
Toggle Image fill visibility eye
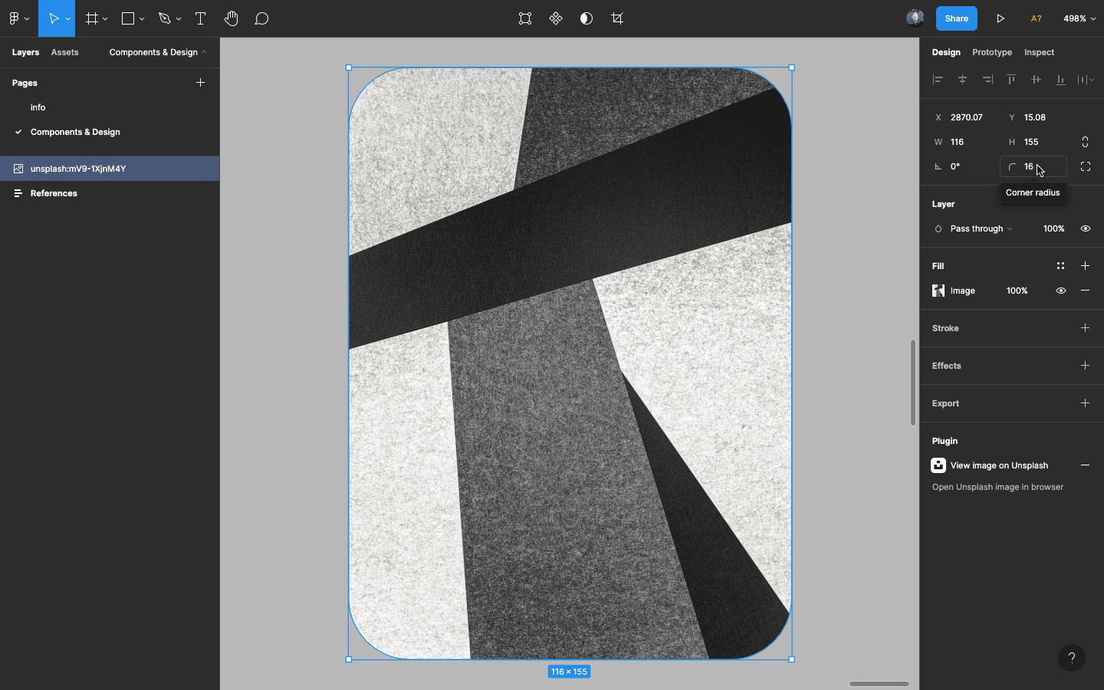1061,291
